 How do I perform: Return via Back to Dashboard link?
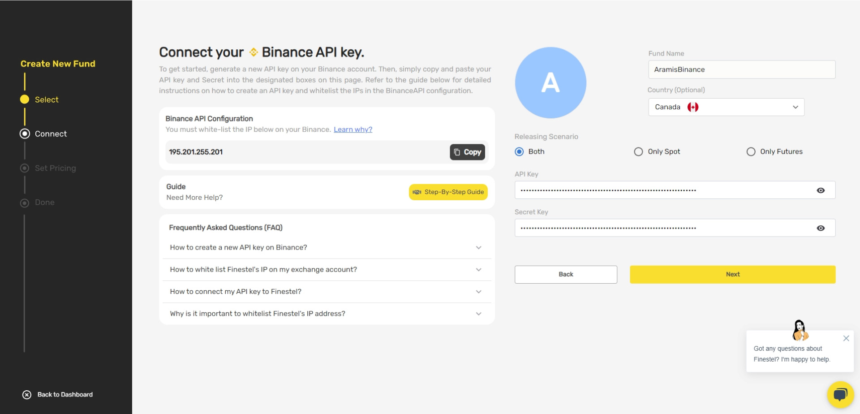(65, 395)
